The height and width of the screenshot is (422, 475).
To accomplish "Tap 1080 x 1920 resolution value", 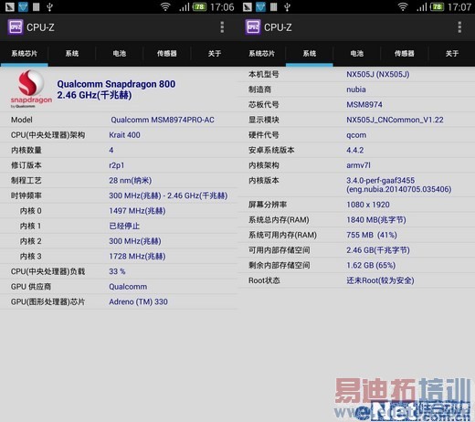I will click(x=368, y=205).
